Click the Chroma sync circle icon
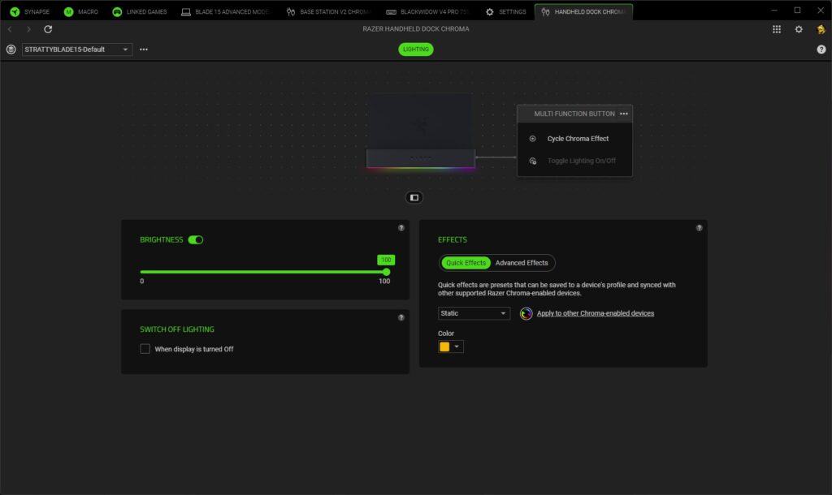This screenshot has width=832, height=495. click(x=526, y=313)
